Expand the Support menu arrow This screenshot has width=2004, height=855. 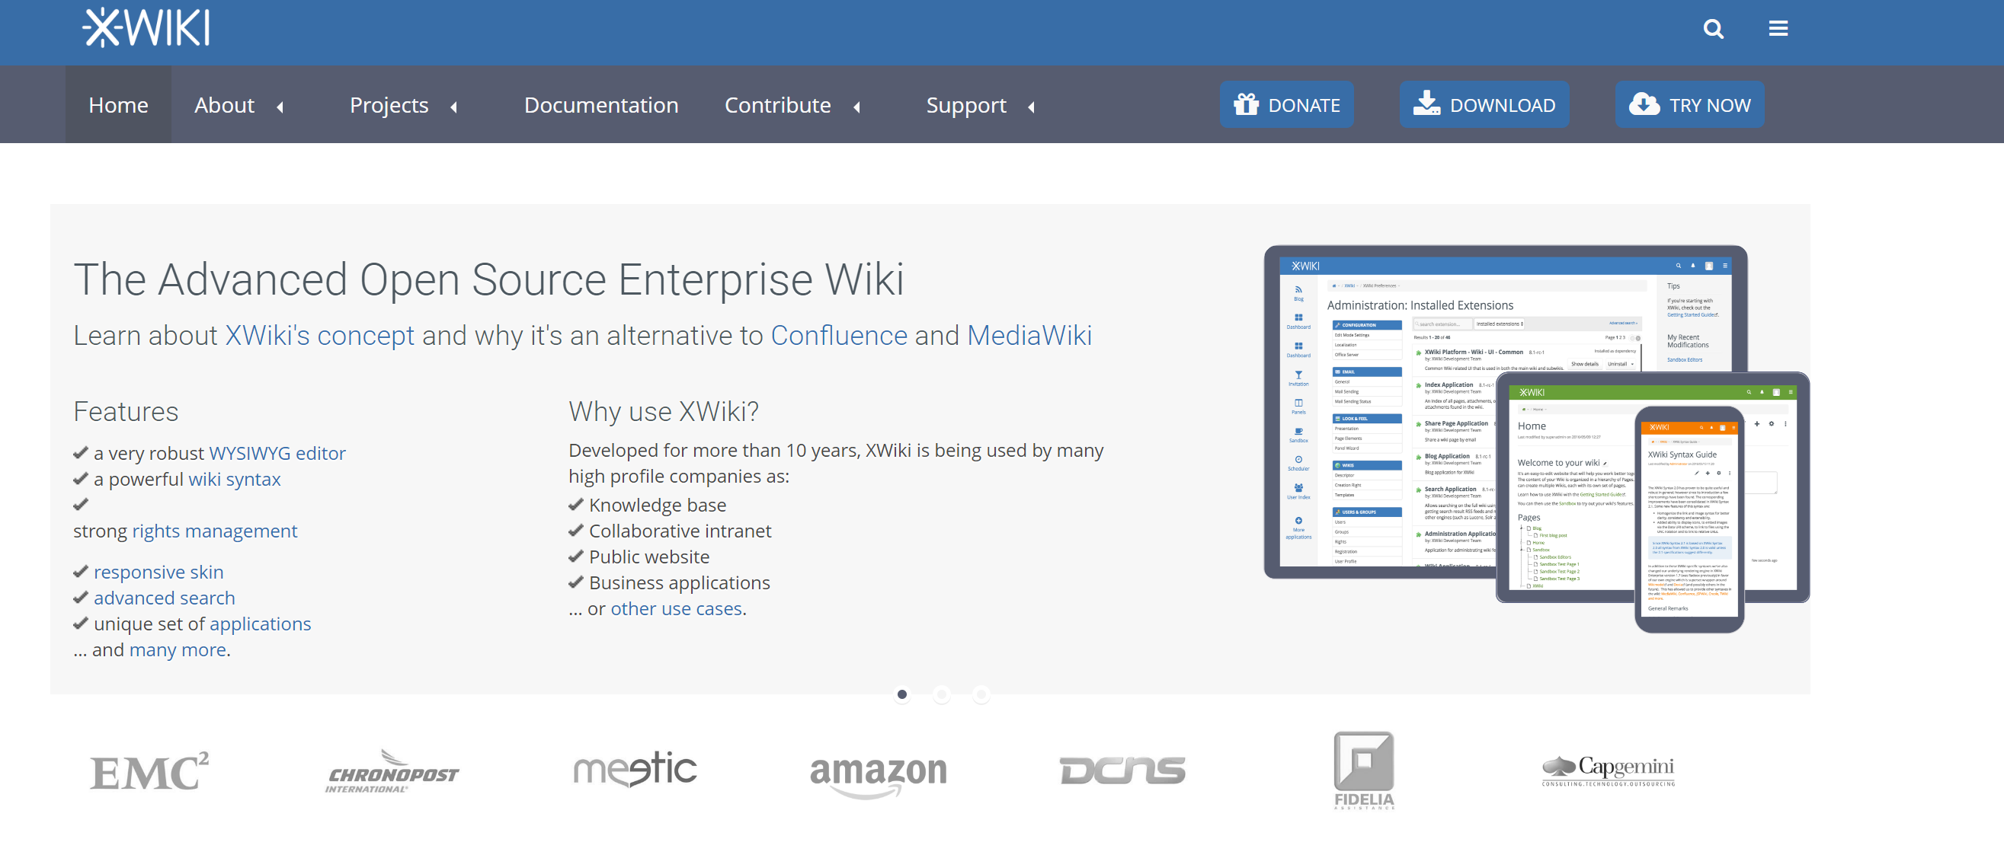click(x=1032, y=107)
